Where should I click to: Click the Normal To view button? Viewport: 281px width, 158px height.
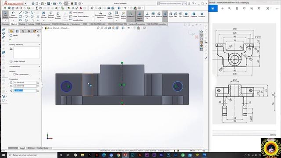coord(147,15)
